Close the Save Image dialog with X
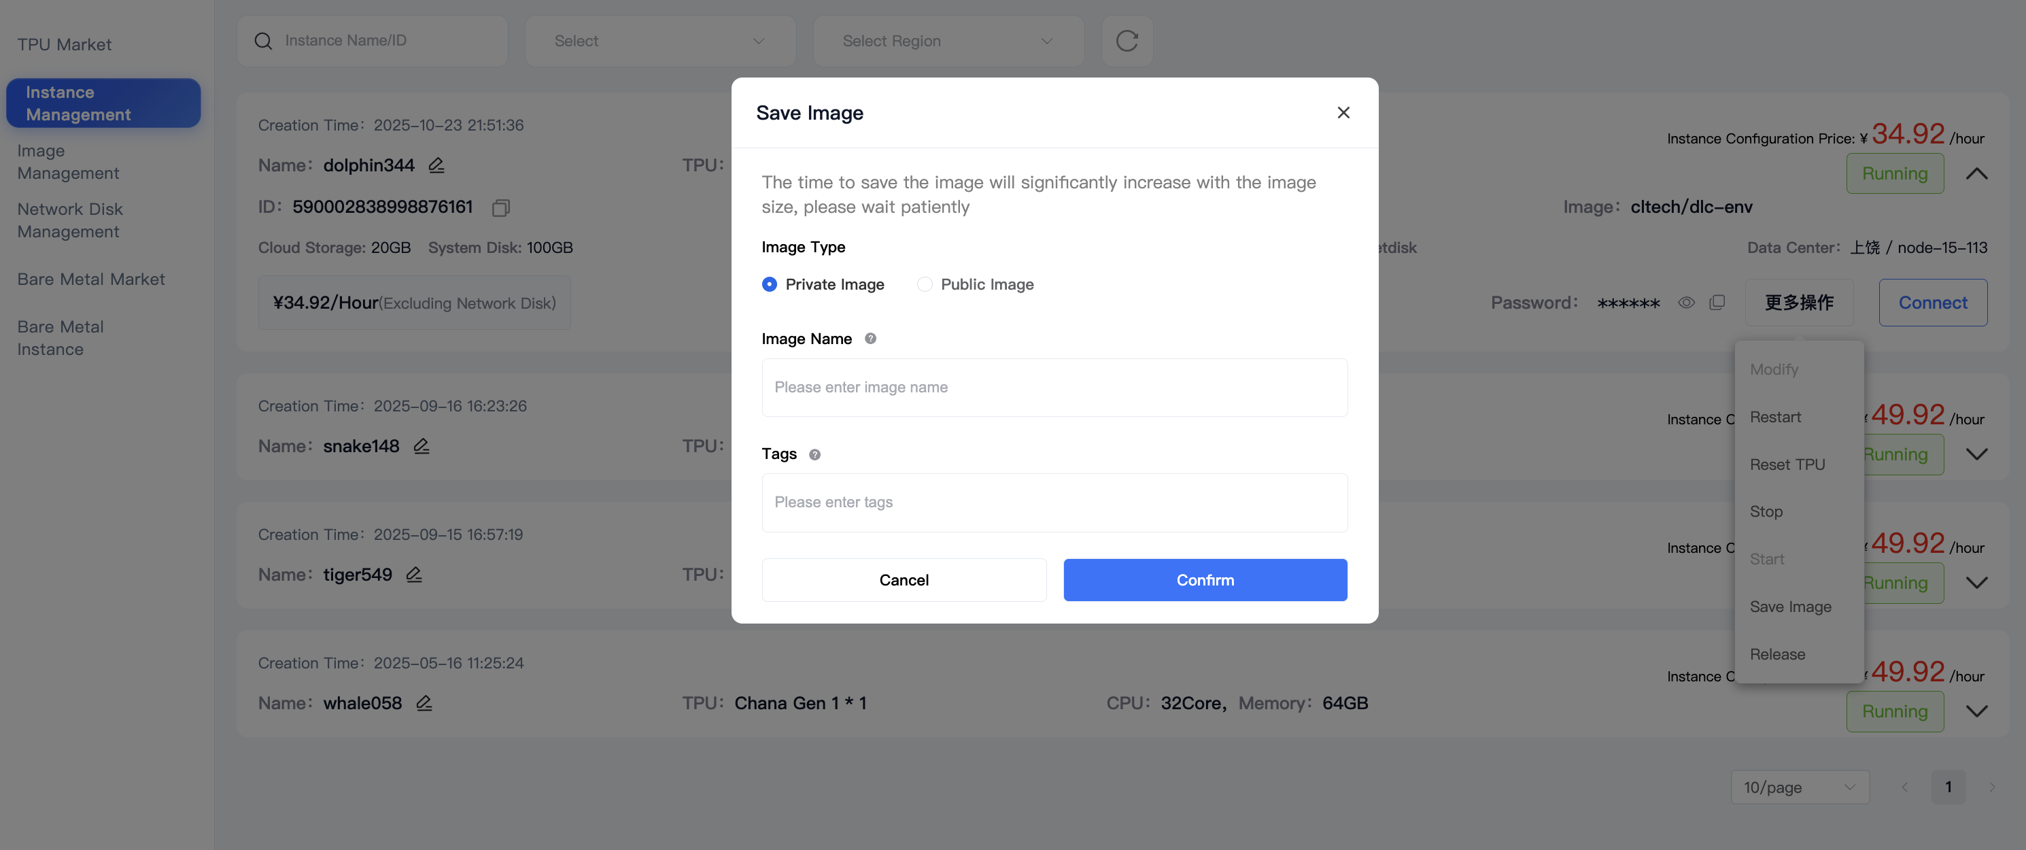Viewport: 2026px width, 850px height. pos(1343,112)
